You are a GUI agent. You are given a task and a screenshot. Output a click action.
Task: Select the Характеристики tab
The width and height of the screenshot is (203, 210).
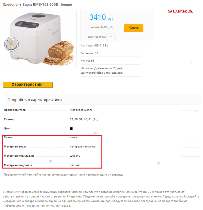click(x=28, y=85)
